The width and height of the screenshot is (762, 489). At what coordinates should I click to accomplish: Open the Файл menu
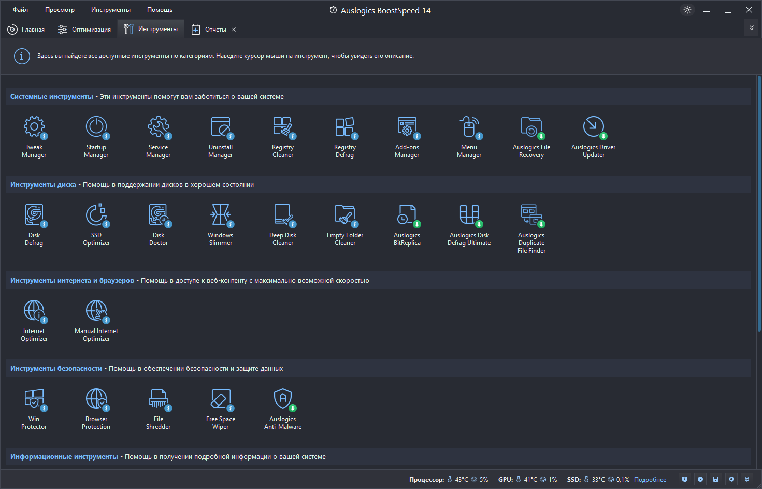point(21,10)
